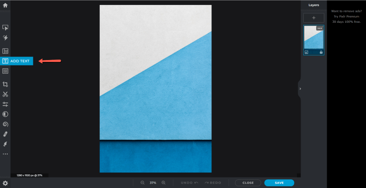Viewport: 366px width, 188px height.
Task: Click the 37% zoom level value
Action: point(153,183)
